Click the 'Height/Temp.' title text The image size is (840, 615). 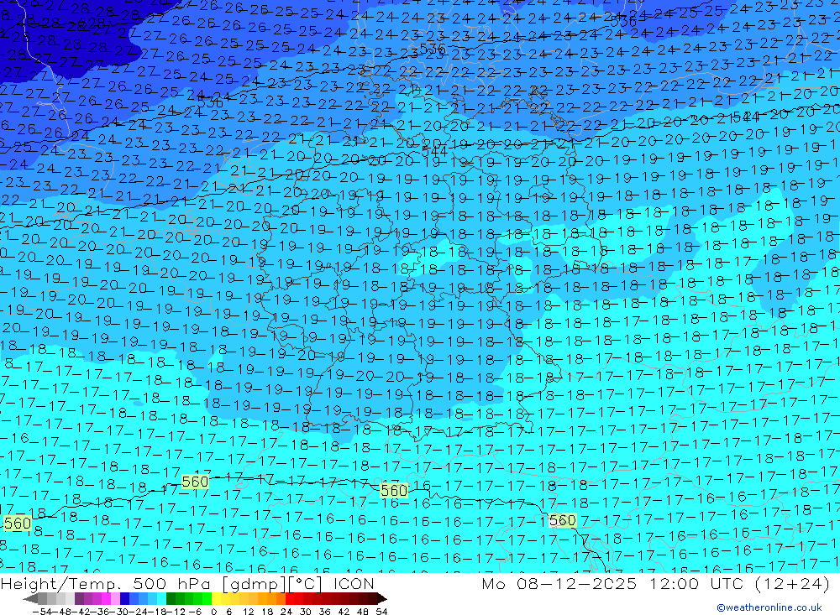point(63,584)
